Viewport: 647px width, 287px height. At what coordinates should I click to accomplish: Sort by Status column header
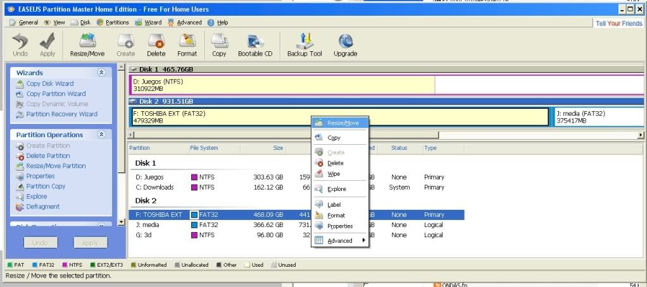pyautogui.click(x=399, y=148)
